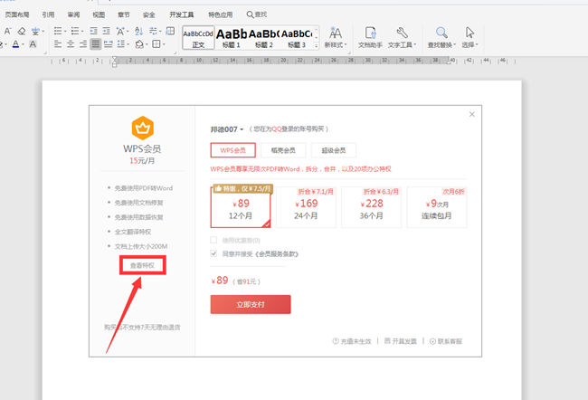Choose the ¥228 36个月 plan

click(x=371, y=207)
